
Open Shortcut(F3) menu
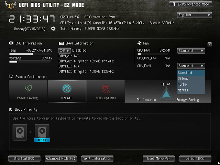tap(24, 158)
